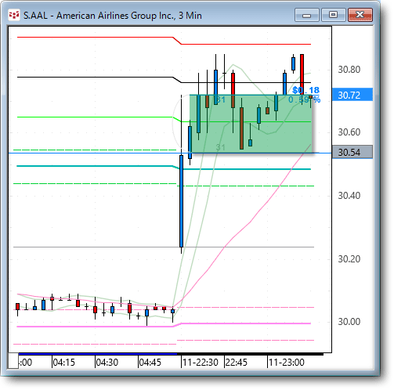Click the 22:45 time axis label
This screenshot has width=394, height=390.
[237, 363]
